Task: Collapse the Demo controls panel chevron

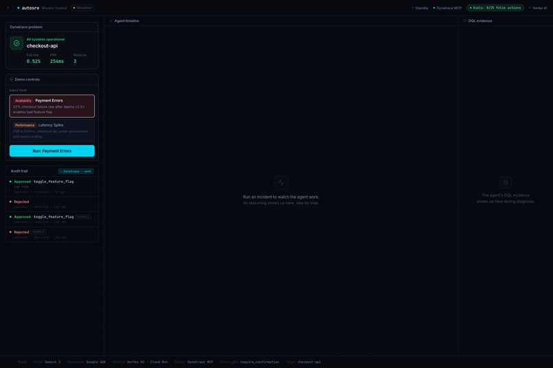Action: click(93, 79)
